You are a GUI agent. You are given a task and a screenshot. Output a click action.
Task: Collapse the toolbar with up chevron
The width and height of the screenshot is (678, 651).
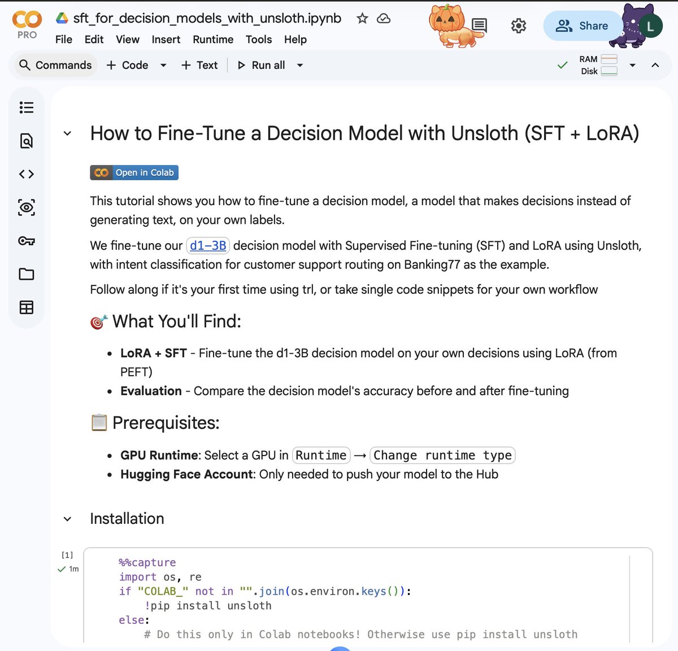pos(655,65)
